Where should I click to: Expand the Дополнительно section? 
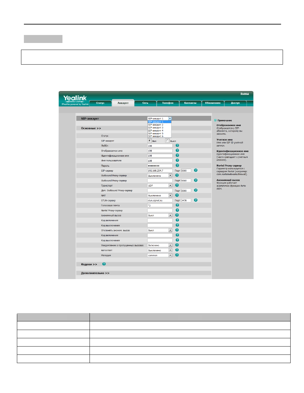(x=95, y=273)
